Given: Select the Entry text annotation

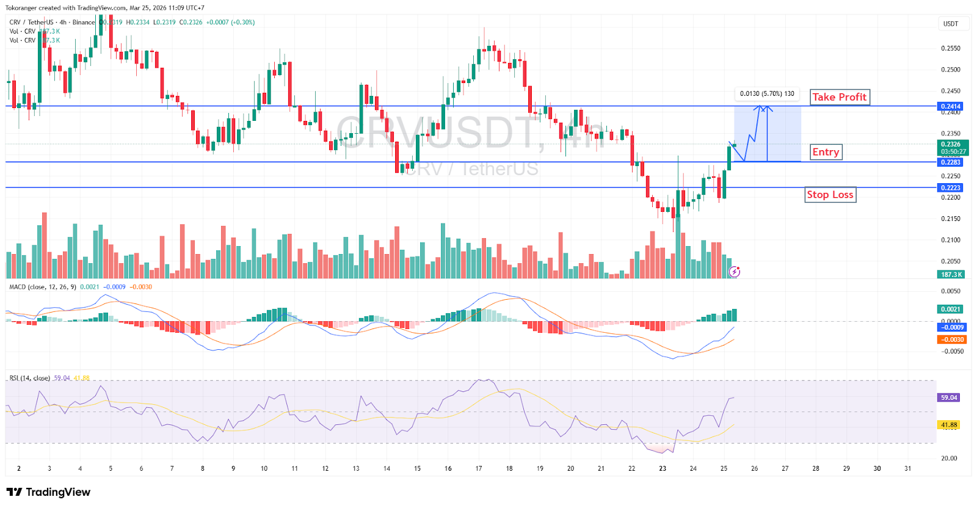Looking at the screenshot, I should pyautogui.click(x=826, y=152).
